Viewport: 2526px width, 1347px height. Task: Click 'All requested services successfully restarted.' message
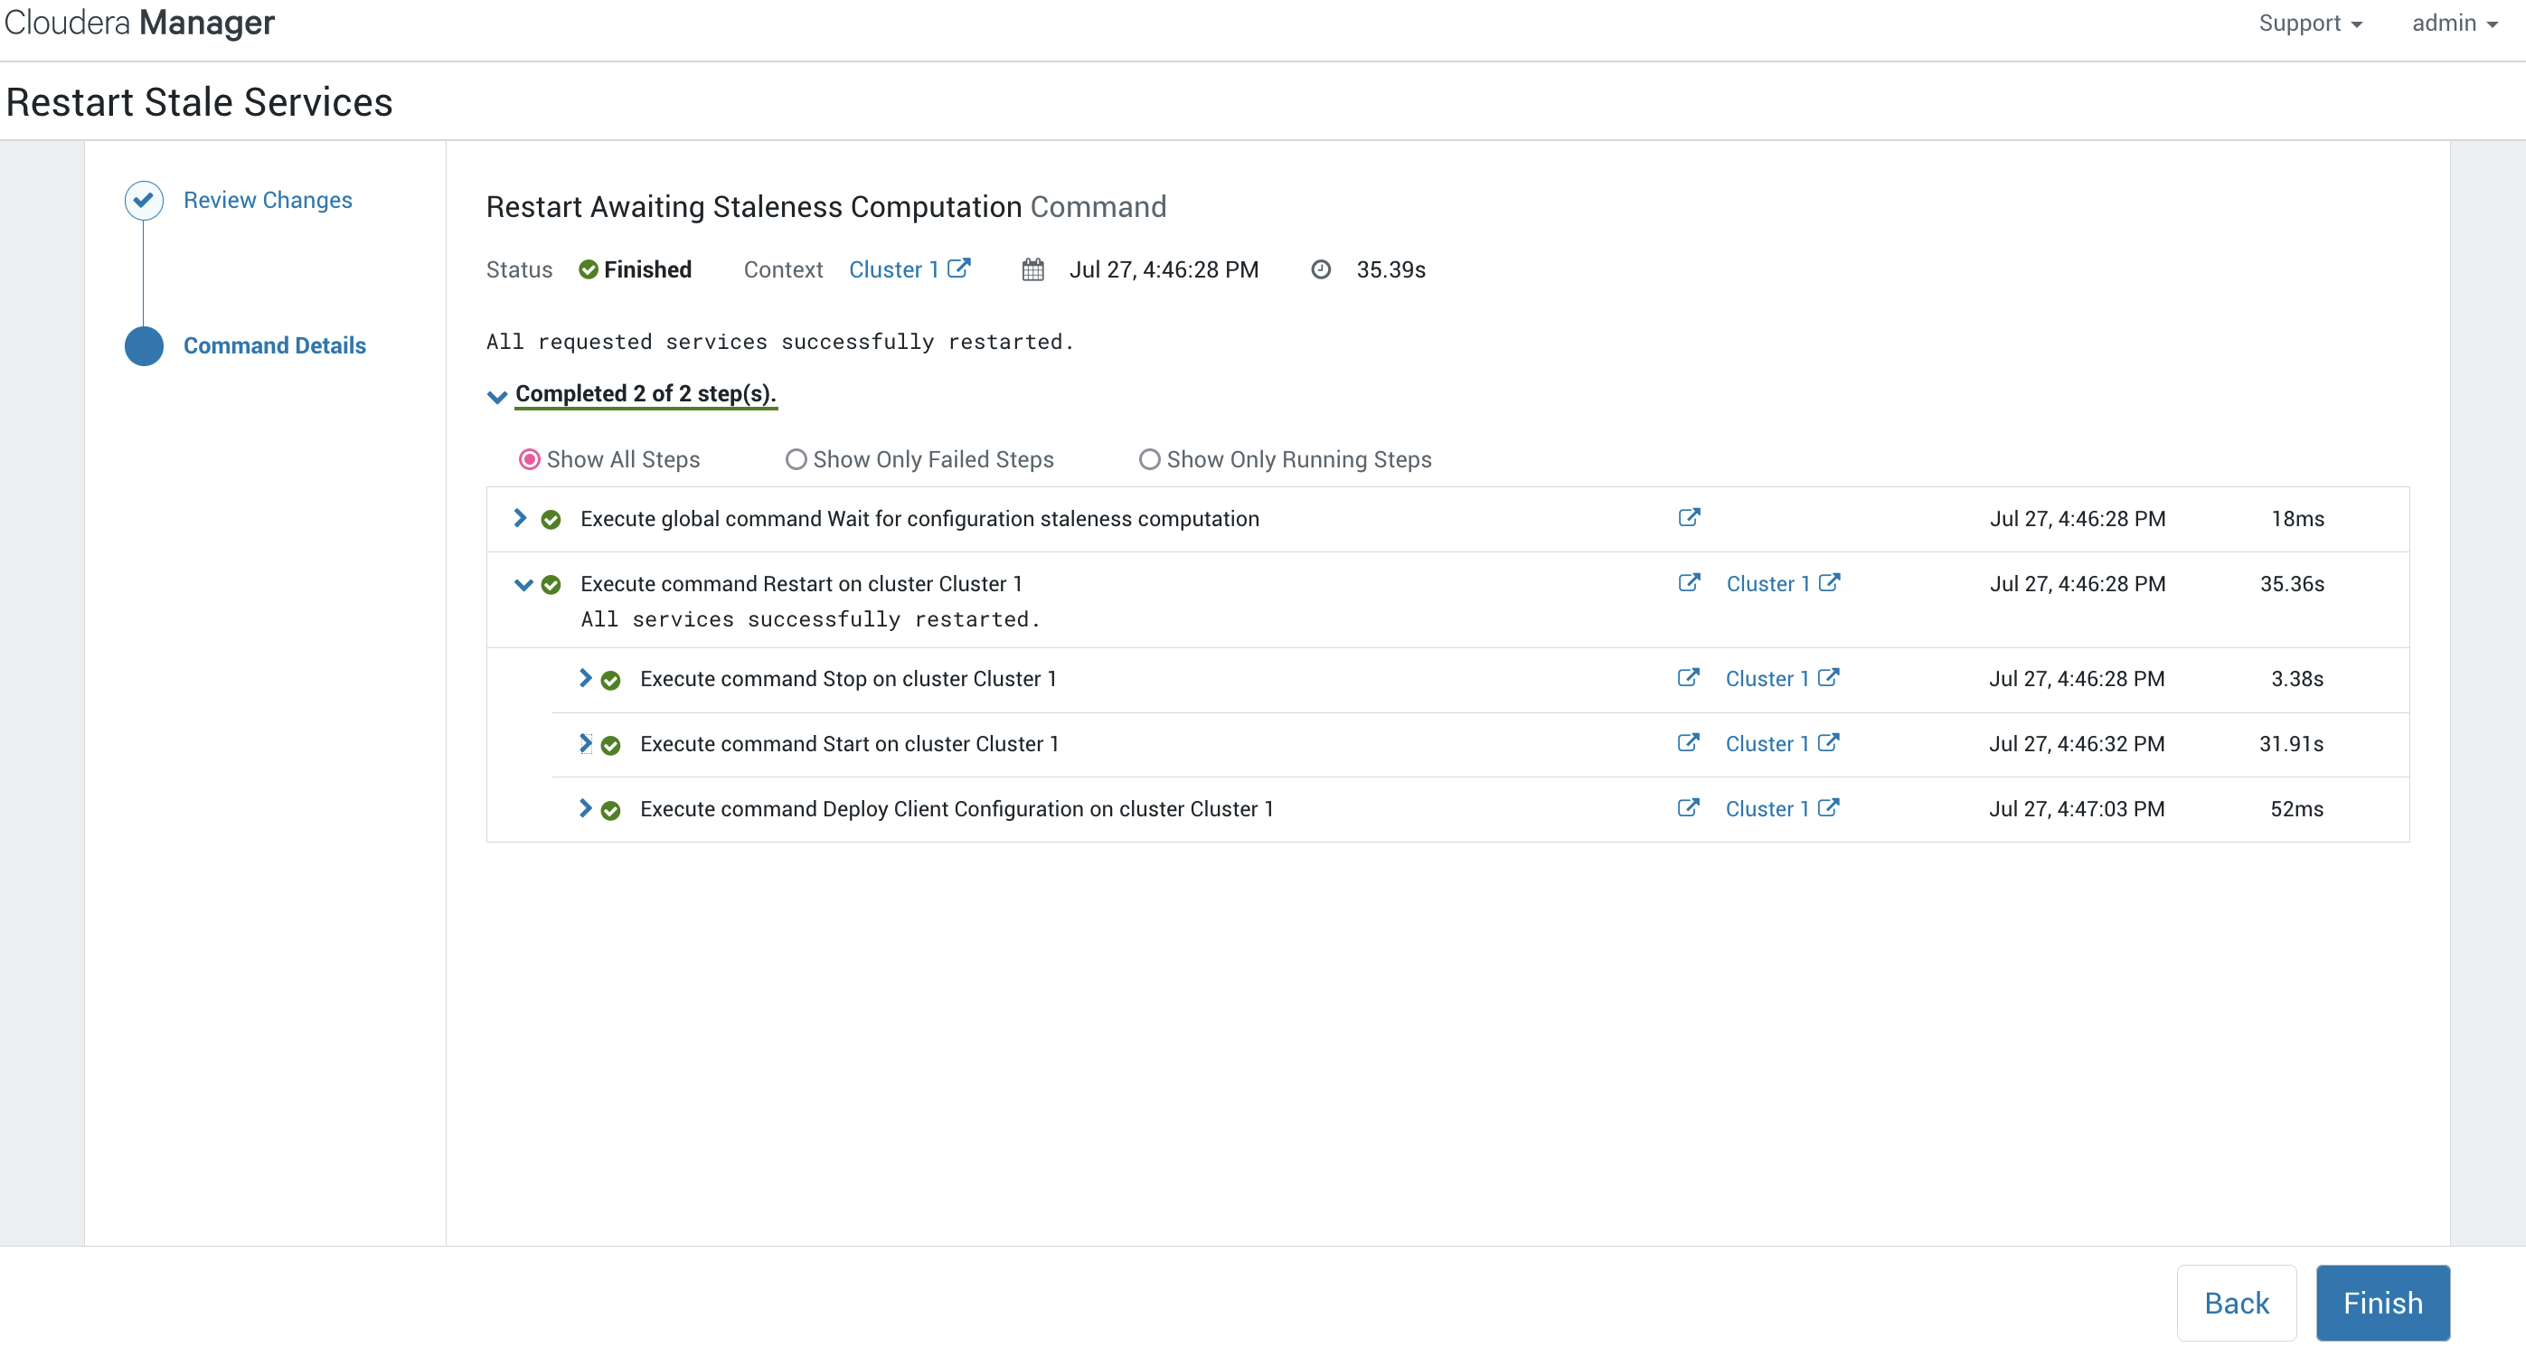(x=780, y=341)
